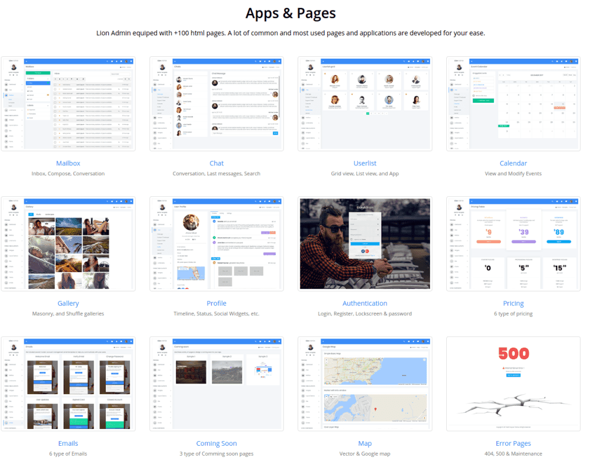Select the Calendar title link

[x=513, y=163]
